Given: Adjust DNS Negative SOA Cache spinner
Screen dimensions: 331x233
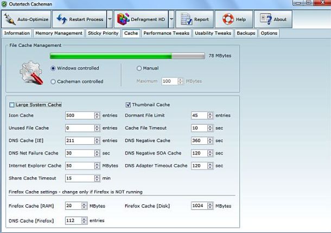Looking at the screenshot, I should click(x=210, y=153).
